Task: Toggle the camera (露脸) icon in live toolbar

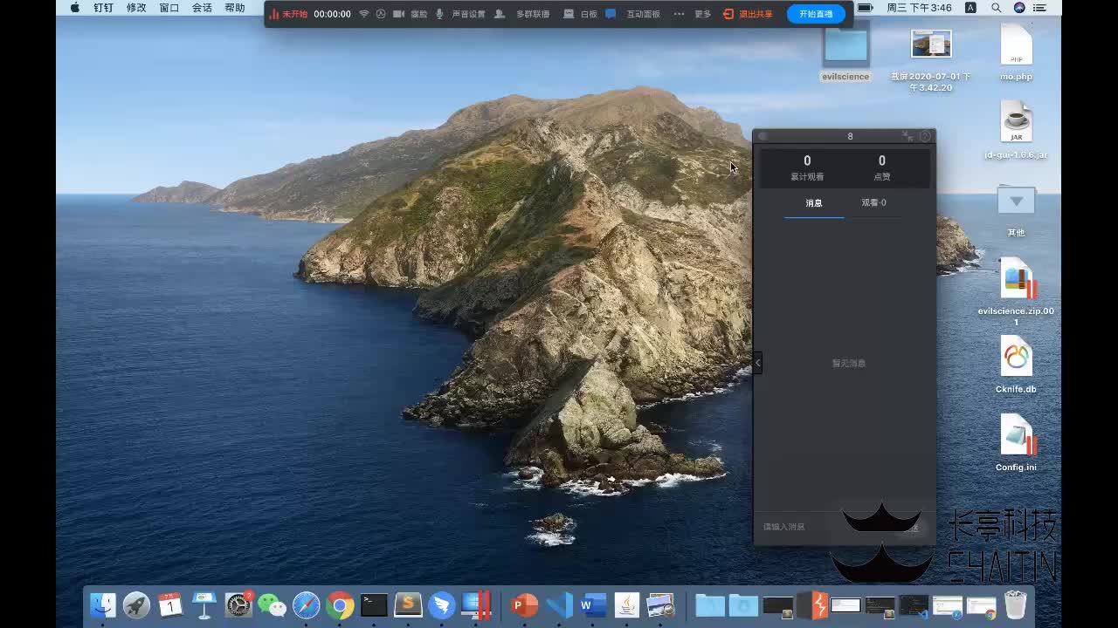Action: 398,14
